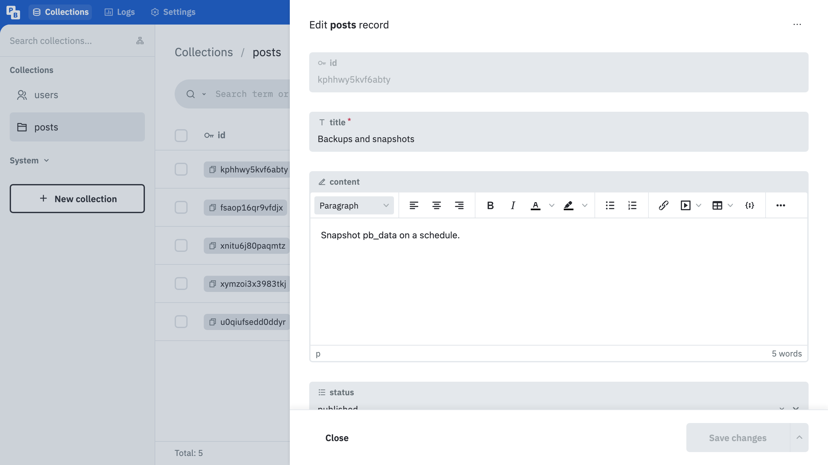Click the 'Total: 5' footer text
Viewport: 828px width, 465px height.
tap(189, 453)
